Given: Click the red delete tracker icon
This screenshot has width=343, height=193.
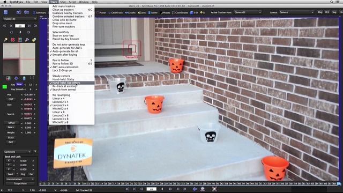Looking at the screenshot, I should point(13,40).
